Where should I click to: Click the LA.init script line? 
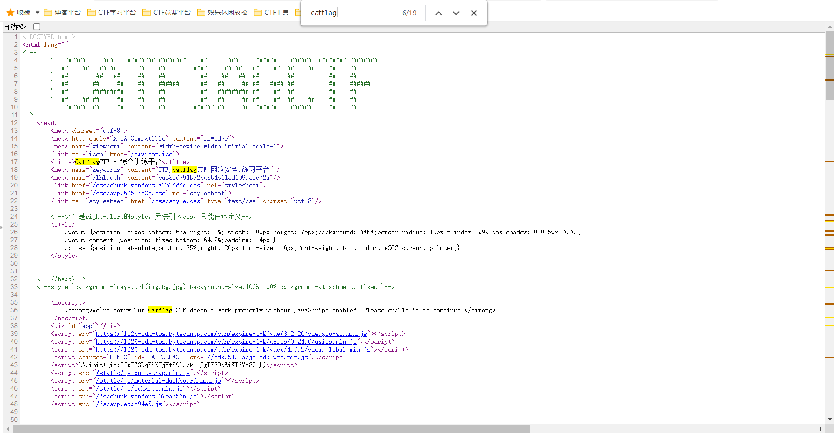pyautogui.click(x=174, y=365)
